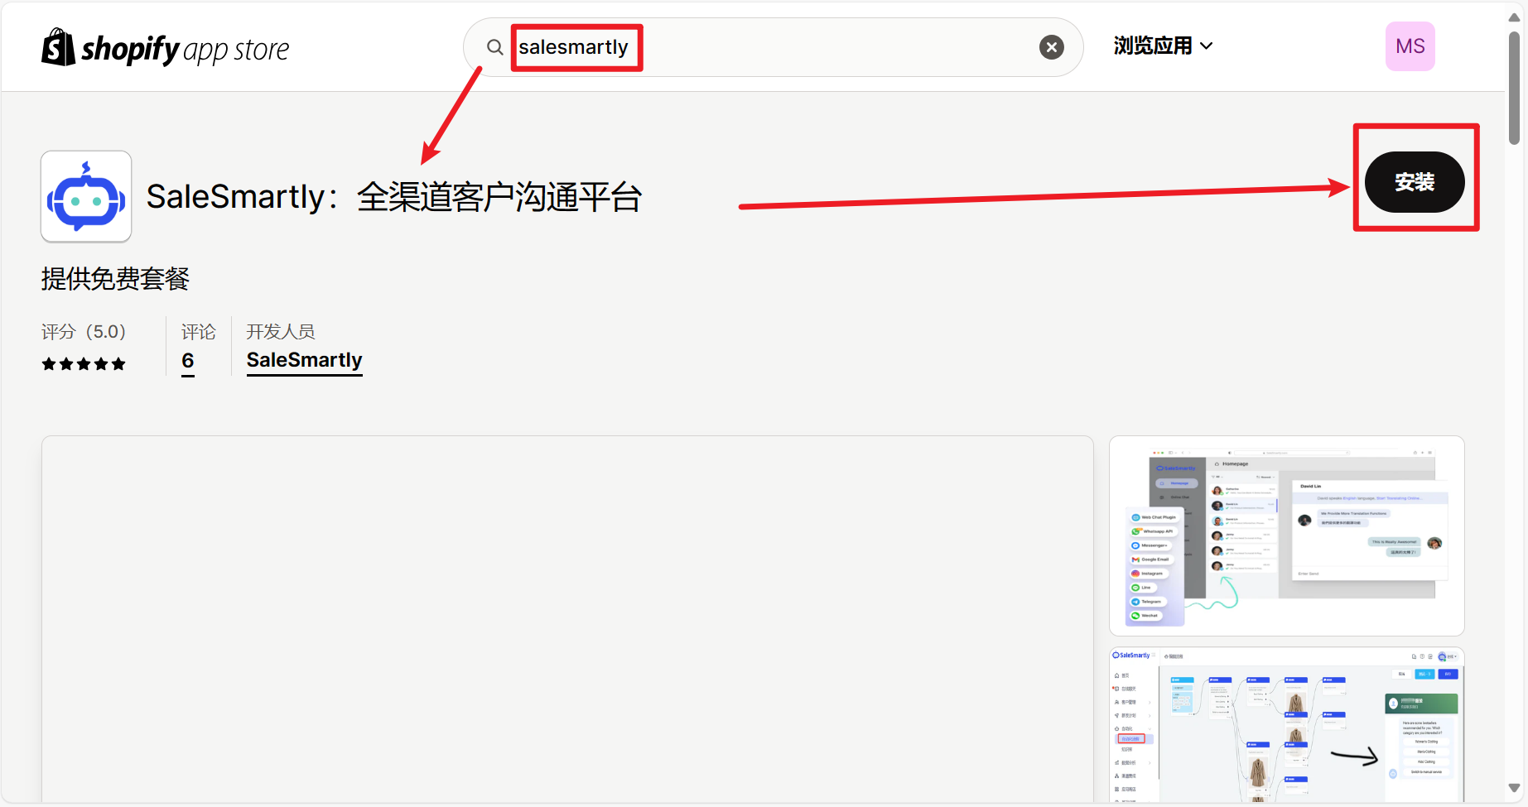
Task: Select the 提供免费套餐 text
Action: 115,279
